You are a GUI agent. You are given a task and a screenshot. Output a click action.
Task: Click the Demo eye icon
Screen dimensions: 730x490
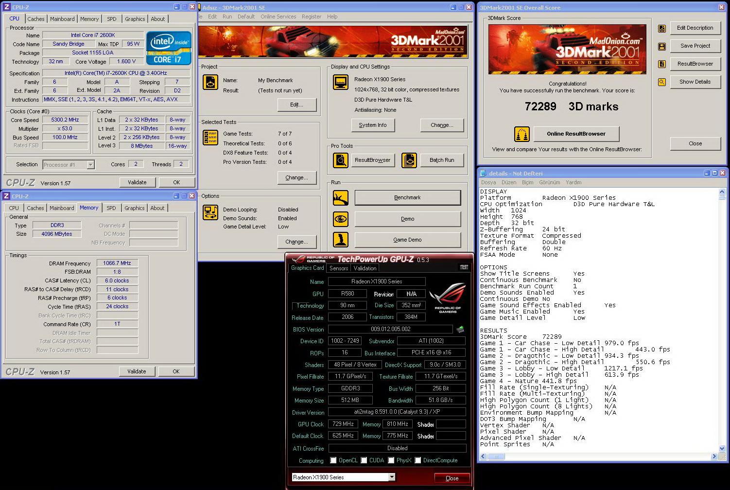[340, 219]
